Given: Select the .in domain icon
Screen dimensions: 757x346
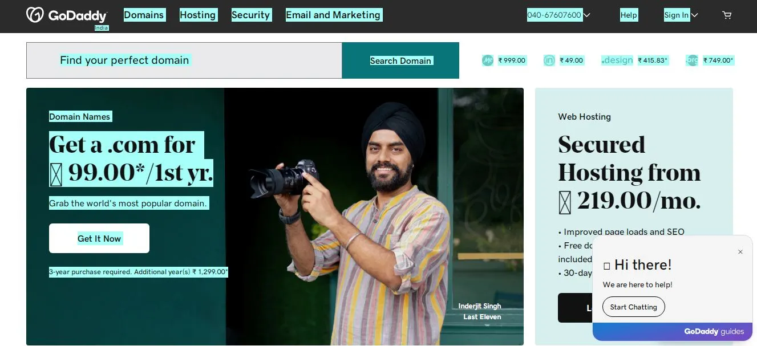Looking at the screenshot, I should coord(549,60).
